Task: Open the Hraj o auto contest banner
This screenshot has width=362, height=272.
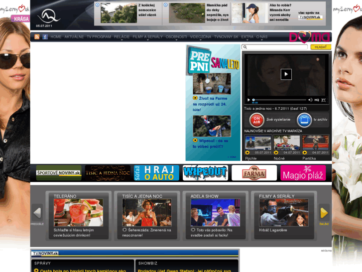Action: 156,173
